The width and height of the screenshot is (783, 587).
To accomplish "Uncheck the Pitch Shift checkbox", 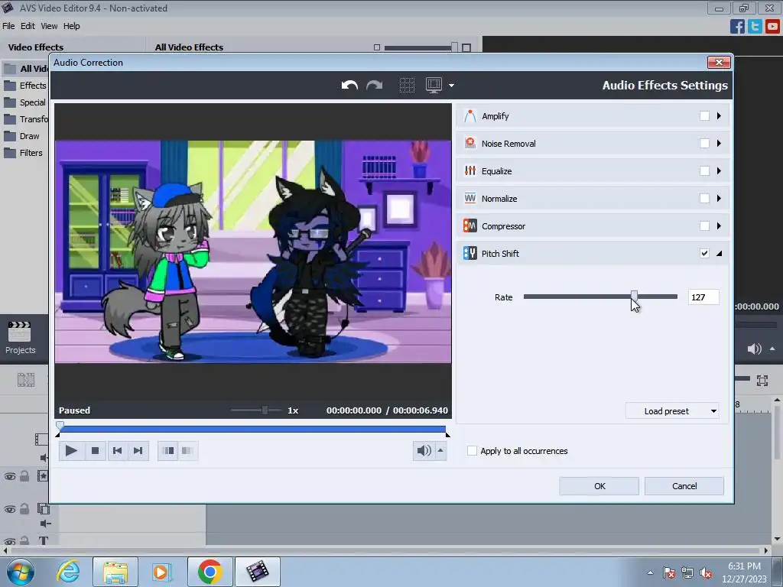I will 704,253.
